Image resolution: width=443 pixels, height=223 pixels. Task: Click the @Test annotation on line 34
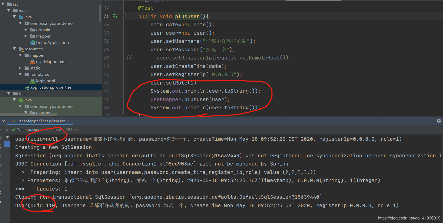pos(146,8)
